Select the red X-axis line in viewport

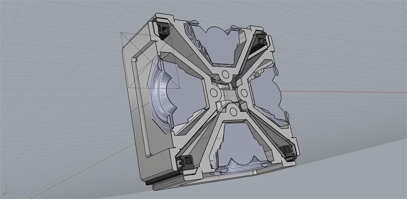344,92
